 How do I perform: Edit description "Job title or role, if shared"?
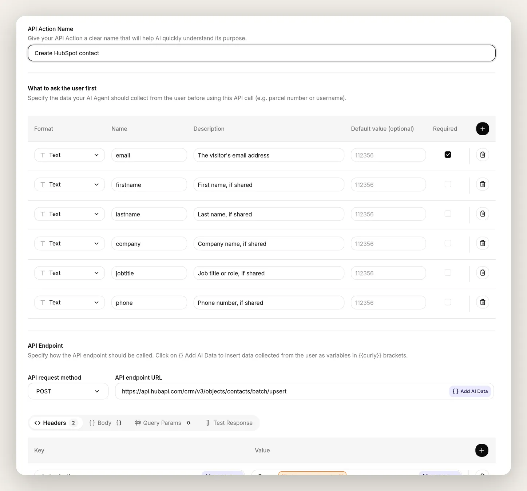pos(269,273)
